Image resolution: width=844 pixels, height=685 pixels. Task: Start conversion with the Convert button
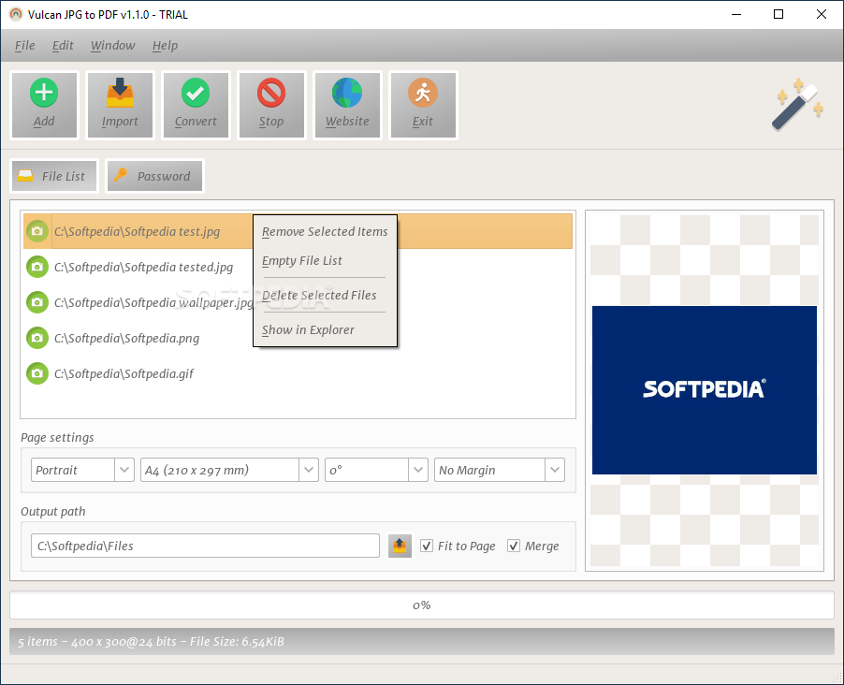tap(196, 105)
